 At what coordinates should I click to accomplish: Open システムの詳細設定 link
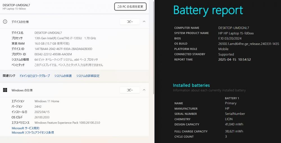(x=88, y=76)
